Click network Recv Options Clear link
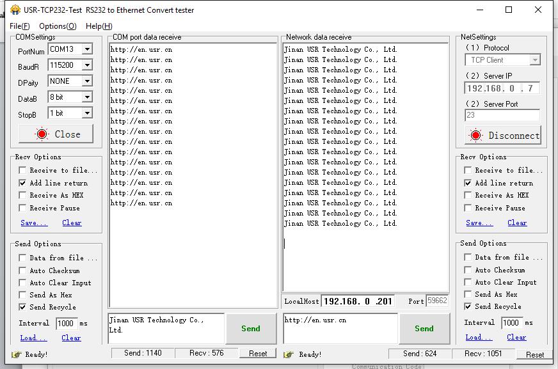Image resolution: width=558 pixels, height=369 pixels. [517, 223]
